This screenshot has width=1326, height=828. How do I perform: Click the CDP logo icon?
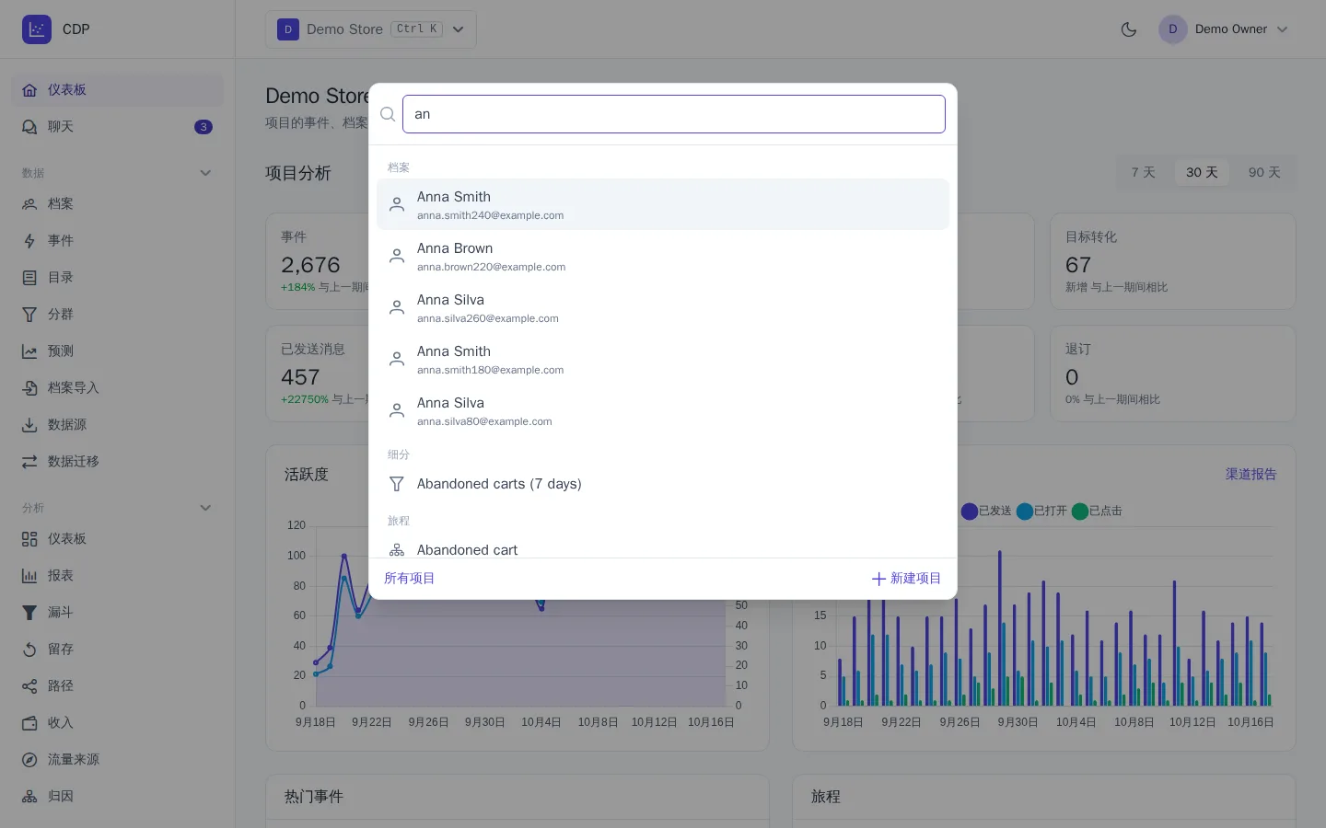pos(37,29)
